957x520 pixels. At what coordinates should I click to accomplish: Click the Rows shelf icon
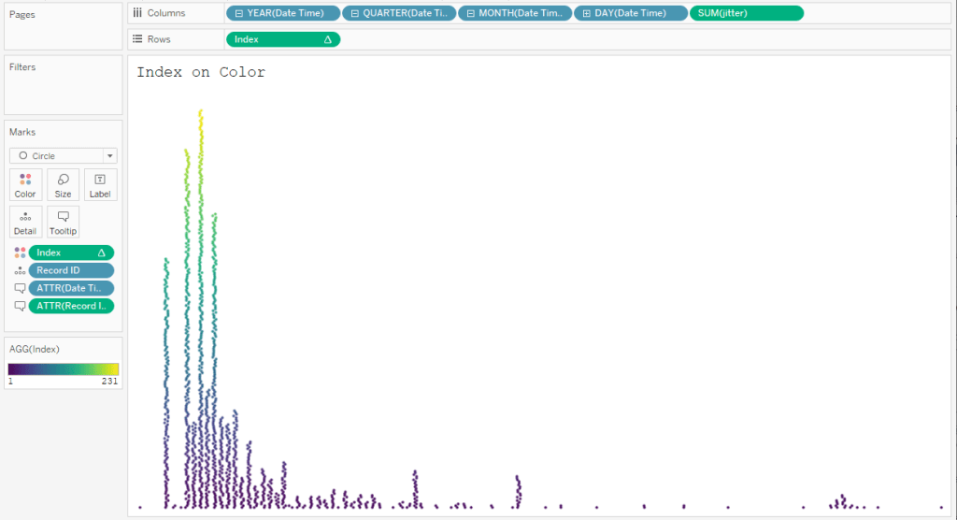click(x=137, y=39)
